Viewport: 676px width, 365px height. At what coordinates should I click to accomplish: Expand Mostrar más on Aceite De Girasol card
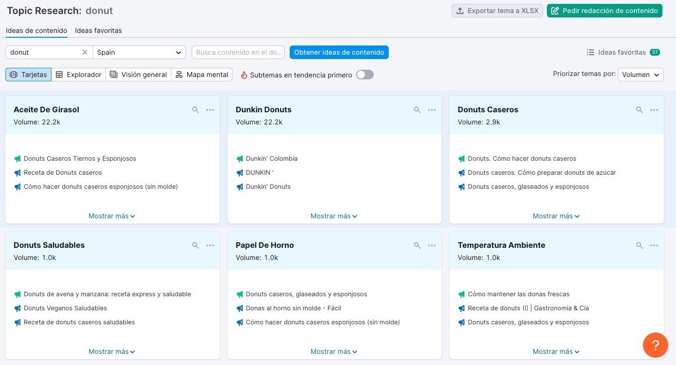pos(112,216)
